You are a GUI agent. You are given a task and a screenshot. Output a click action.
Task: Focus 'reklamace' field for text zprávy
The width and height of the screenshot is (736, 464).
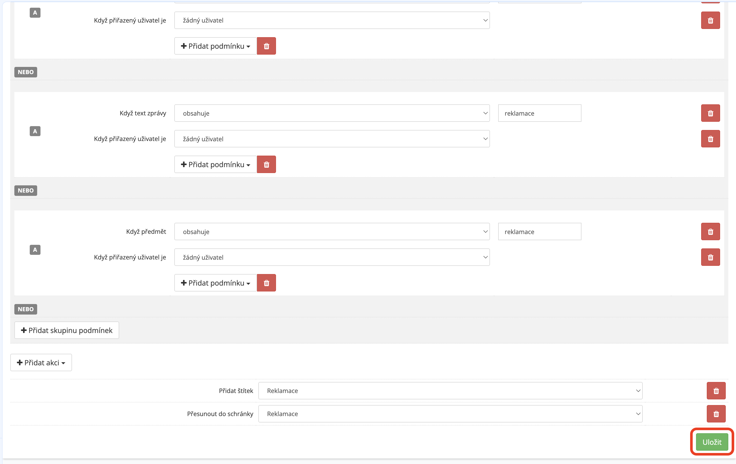click(x=539, y=113)
